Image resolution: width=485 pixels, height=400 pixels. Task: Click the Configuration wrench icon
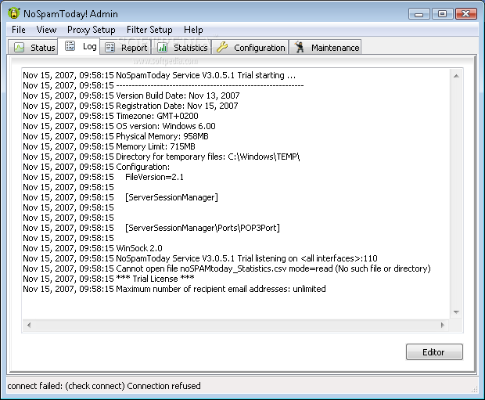click(222, 47)
